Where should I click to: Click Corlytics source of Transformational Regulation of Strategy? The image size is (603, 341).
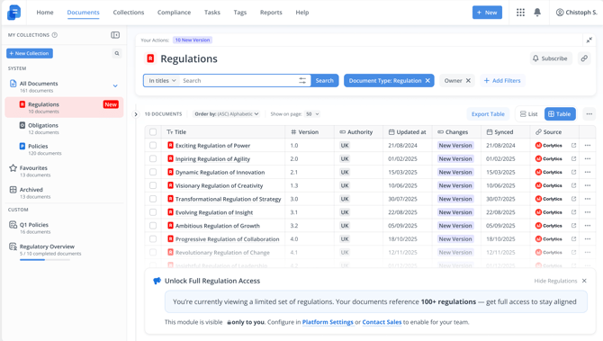tap(549, 199)
